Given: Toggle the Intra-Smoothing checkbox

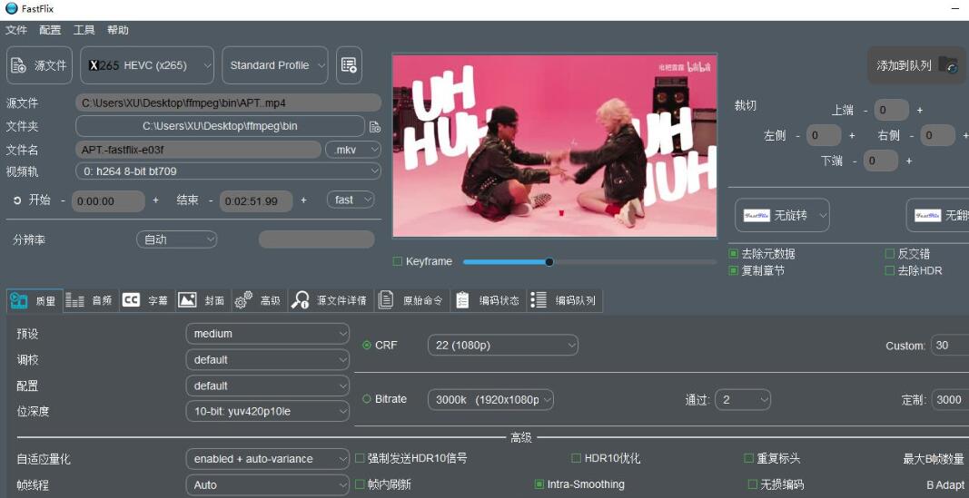Looking at the screenshot, I should click(539, 484).
